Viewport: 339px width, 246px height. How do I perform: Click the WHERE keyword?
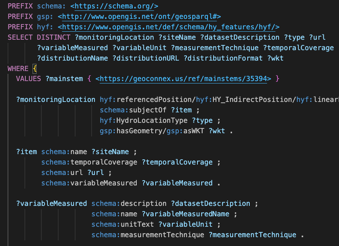pos(18,69)
